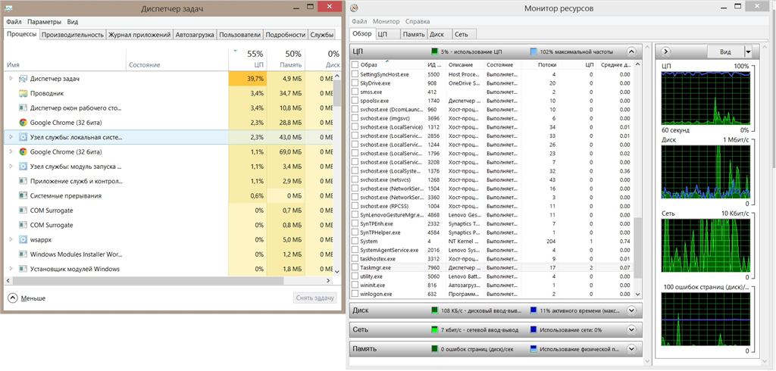
Task: Check the winlogon.exe checkbox
Action: (x=355, y=294)
